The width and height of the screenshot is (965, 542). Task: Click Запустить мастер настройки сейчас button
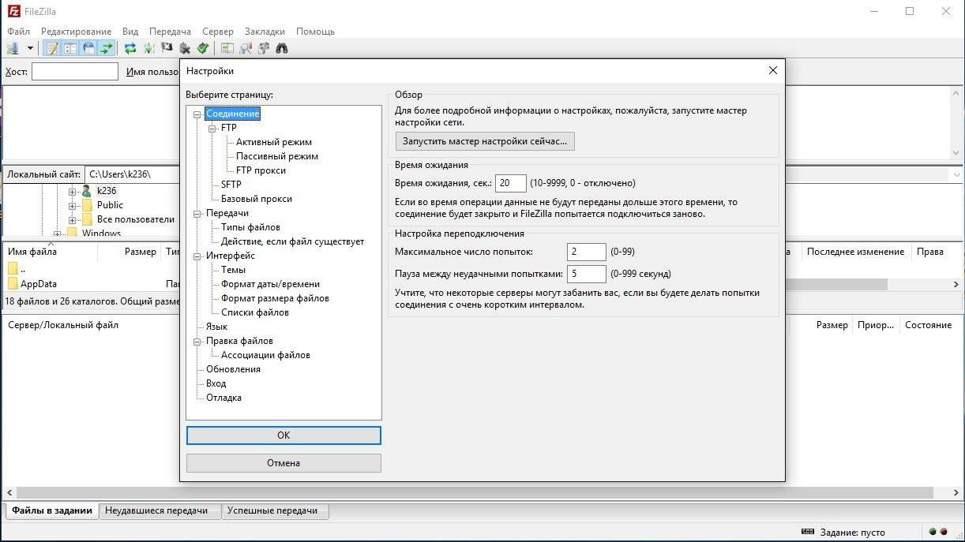[x=485, y=141]
